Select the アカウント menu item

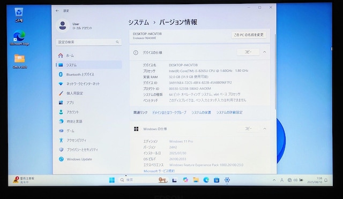point(88,112)
